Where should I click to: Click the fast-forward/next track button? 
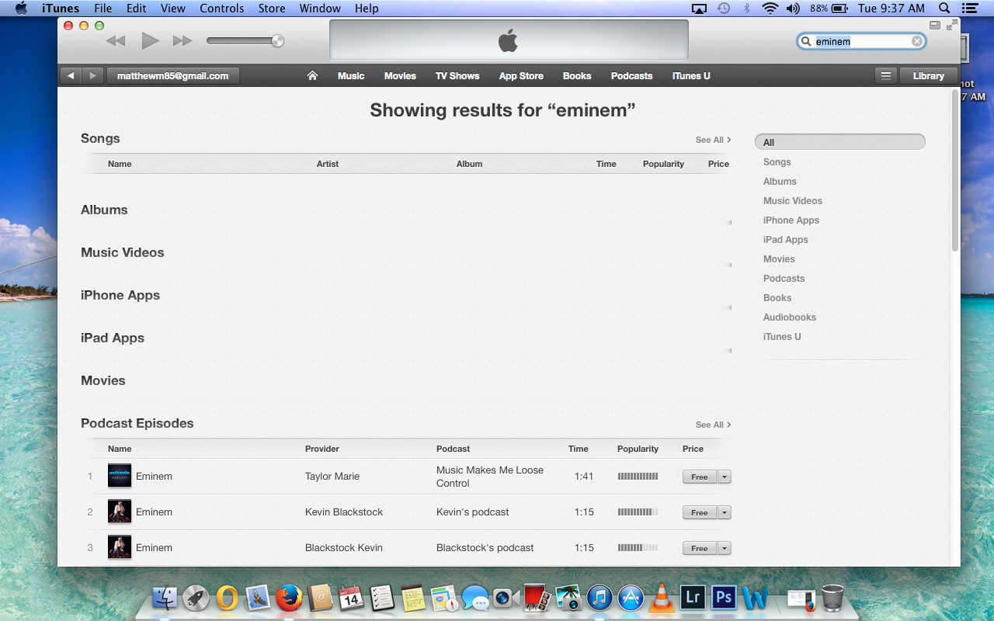(182, 41)
